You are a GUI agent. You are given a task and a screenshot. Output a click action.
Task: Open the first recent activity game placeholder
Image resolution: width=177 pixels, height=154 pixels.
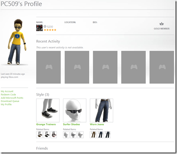tap(48, 67)
